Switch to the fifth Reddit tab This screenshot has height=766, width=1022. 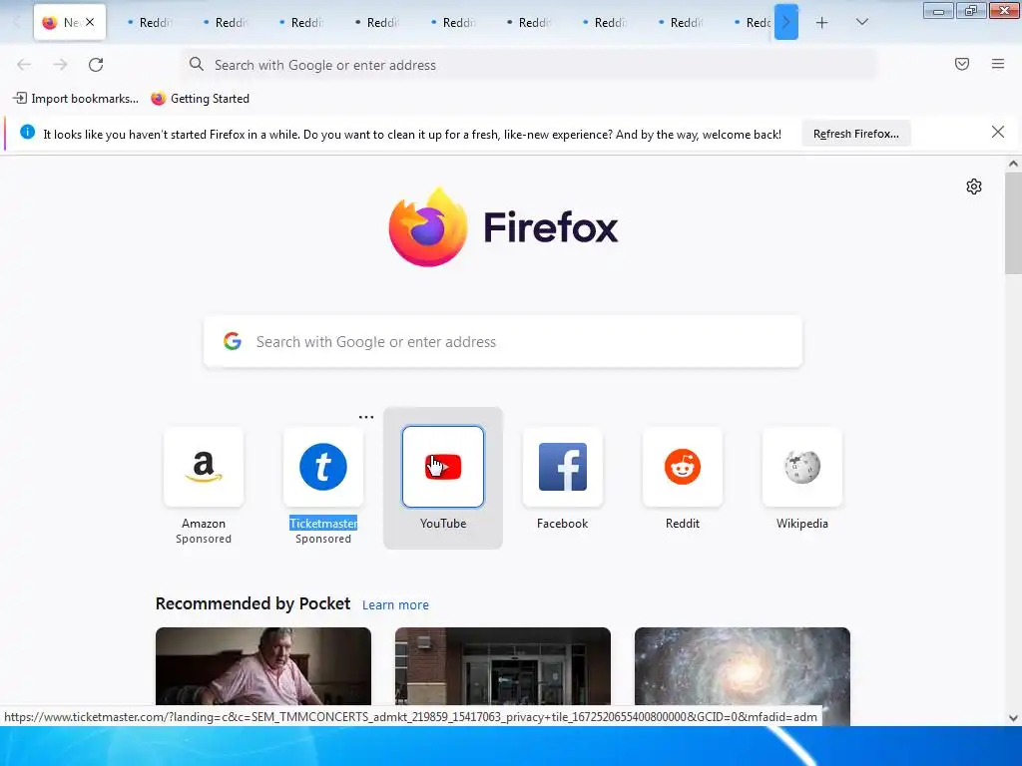click(x=454, y=23)
